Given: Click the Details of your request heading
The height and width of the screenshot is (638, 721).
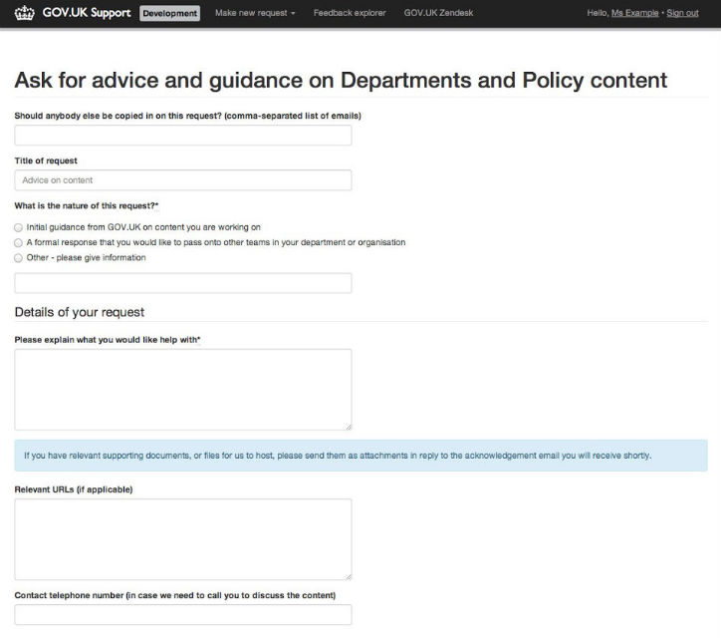Looking at the screenshot, I should pos(80,312).
